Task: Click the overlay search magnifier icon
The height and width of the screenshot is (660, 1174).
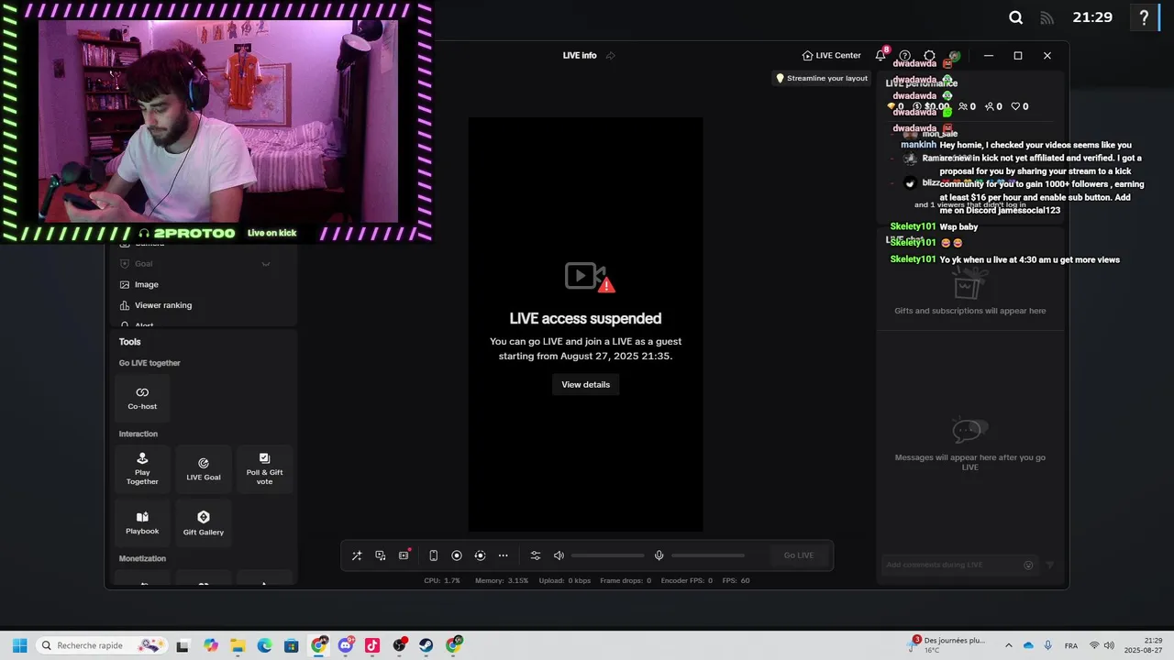Action: tap(1016, 17)
